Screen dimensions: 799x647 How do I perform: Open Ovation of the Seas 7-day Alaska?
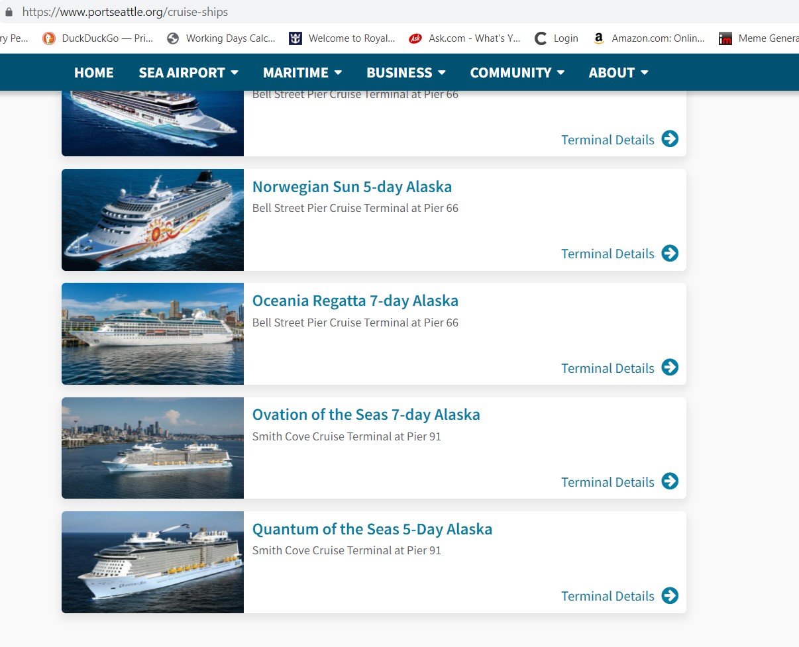[x=366, y=415]
